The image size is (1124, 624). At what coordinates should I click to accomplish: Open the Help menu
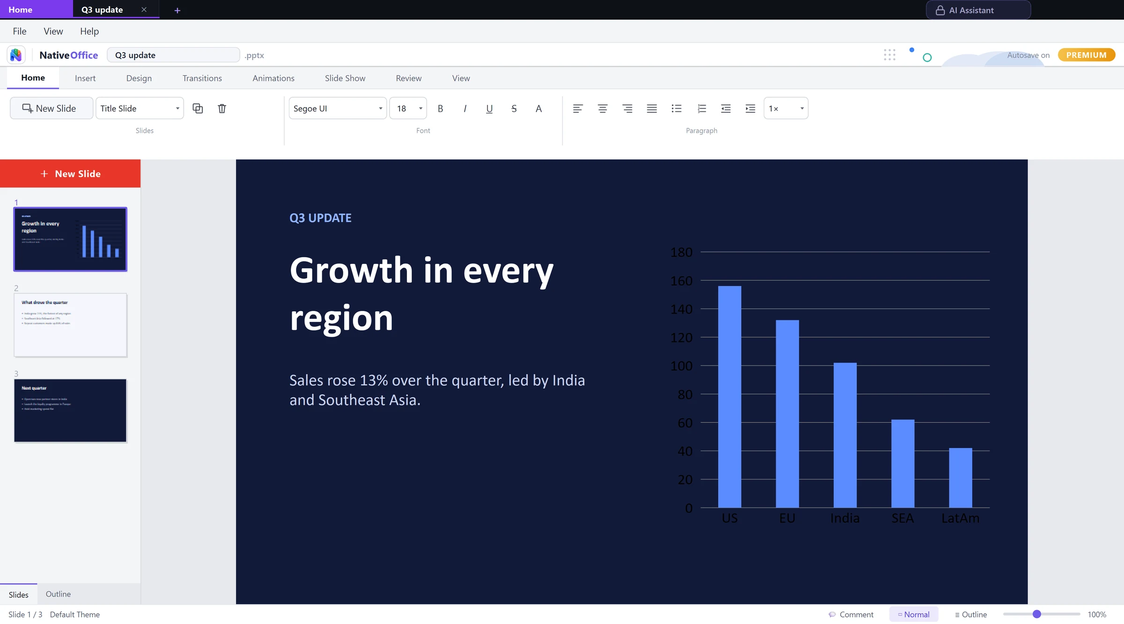(x=89, y=31)
